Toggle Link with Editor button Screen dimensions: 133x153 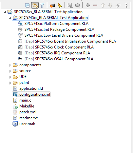coord(35,5)
